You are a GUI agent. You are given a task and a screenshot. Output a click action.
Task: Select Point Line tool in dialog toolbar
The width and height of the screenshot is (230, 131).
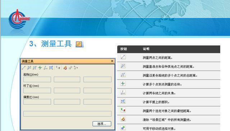point(34,68)
